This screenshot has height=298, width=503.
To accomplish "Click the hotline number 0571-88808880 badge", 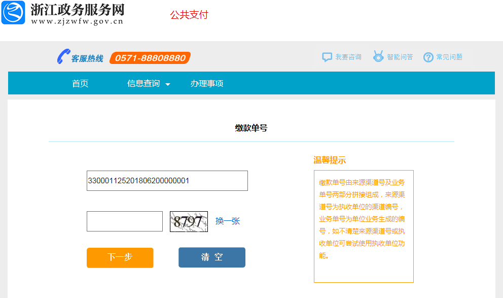I will coord(150,58).
